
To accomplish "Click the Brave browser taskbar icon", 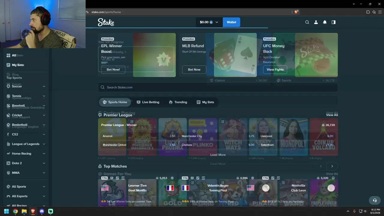I will tap(33, 211).
